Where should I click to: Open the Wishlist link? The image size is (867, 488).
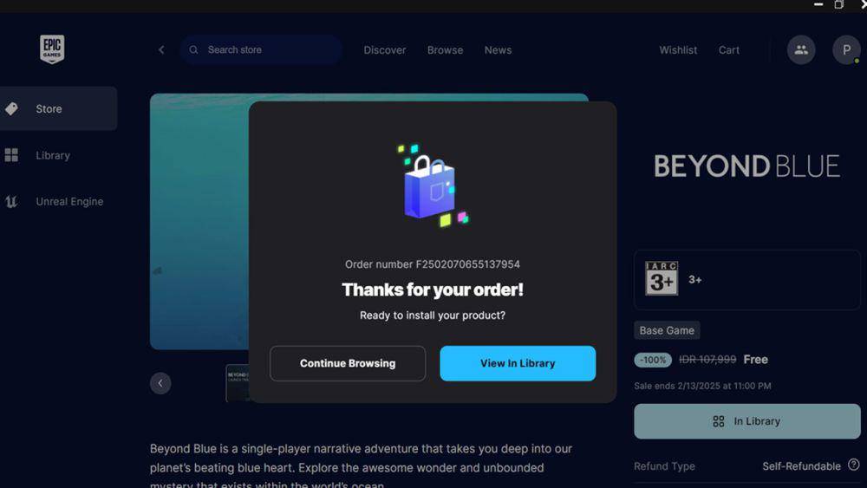click(x=678, y=49)
